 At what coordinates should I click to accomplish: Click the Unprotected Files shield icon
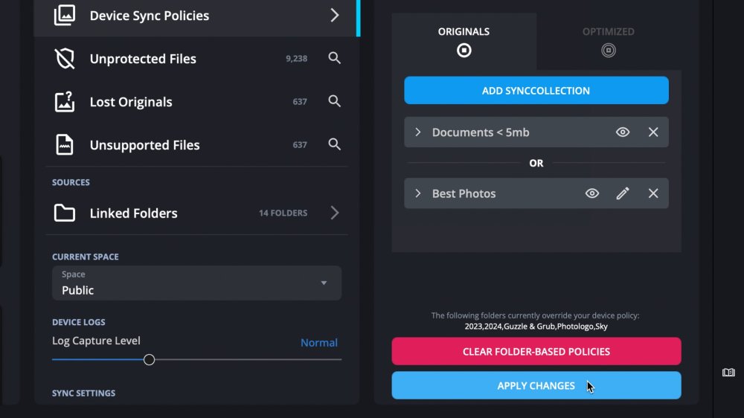click(x=65, y=59)
